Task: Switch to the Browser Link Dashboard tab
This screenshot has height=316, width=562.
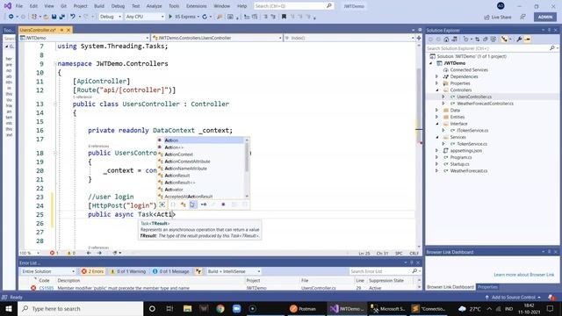Action: [x=450, y=287]
